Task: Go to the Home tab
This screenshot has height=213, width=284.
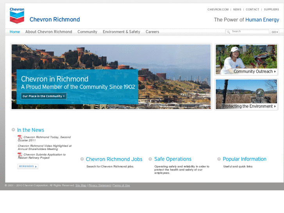Action: [15, 32]
